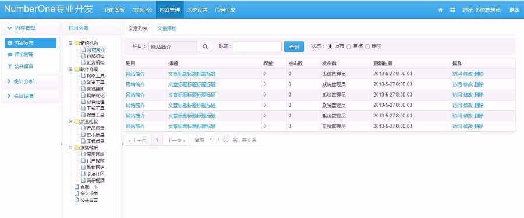Click the page icon beside 全文检索
Screen dimensions: 524x218
coord(77,194)
